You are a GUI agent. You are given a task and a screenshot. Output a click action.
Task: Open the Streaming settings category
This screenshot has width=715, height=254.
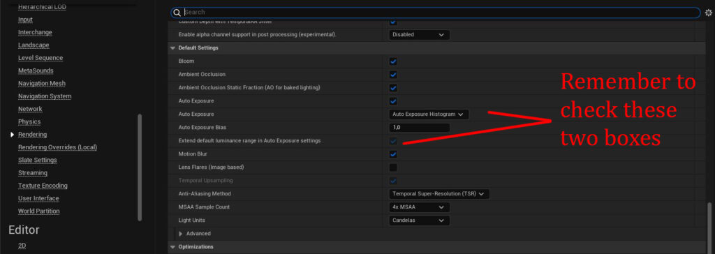tap(33, 173)
